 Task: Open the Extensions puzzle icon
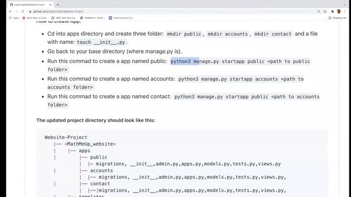click(x=332, y=11)
